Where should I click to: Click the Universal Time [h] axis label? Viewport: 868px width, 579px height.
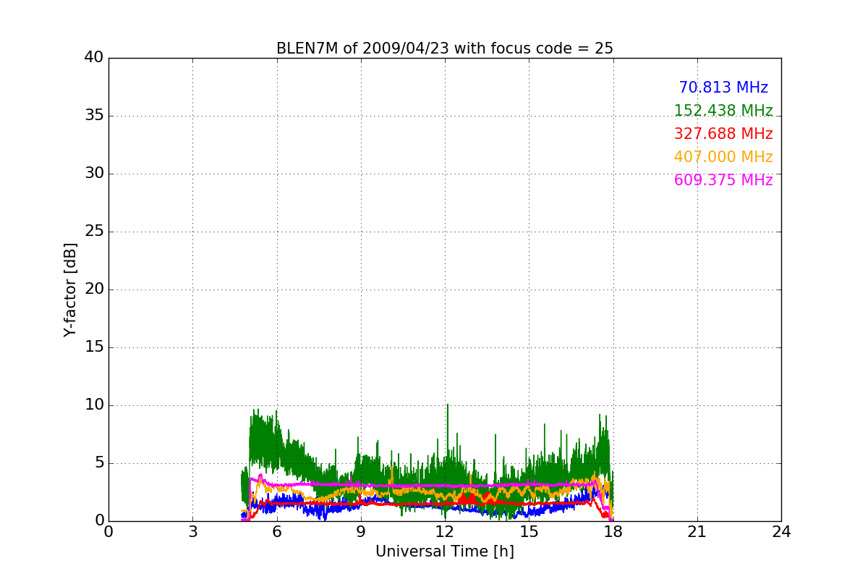(x=445, y=551)
